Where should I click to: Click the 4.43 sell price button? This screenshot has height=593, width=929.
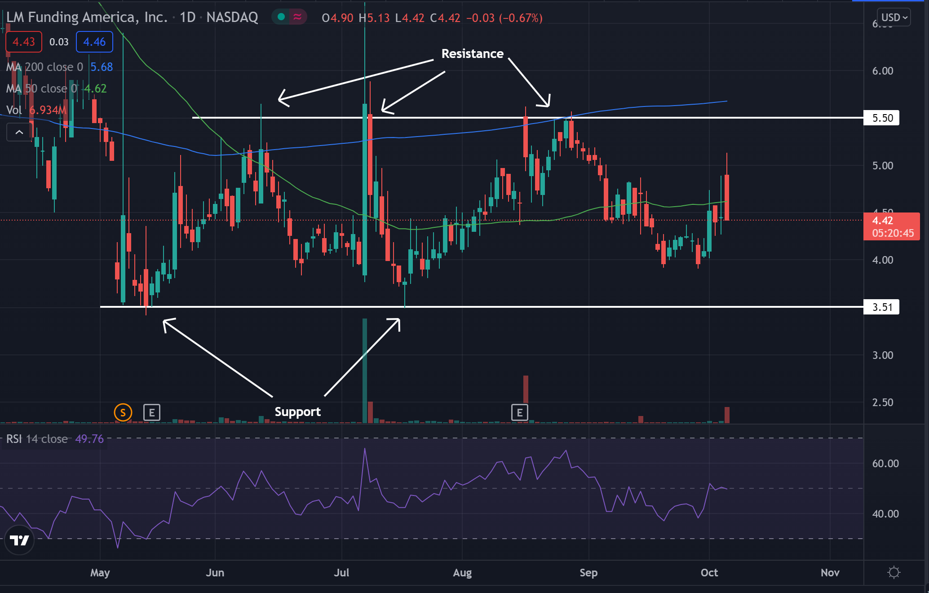(x=23, y=42)
